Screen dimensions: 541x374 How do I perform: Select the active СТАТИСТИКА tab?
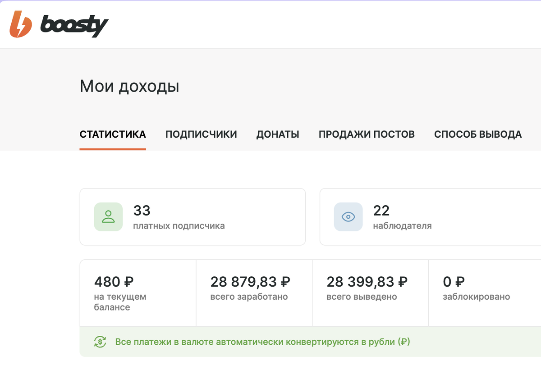click(113, 134)
